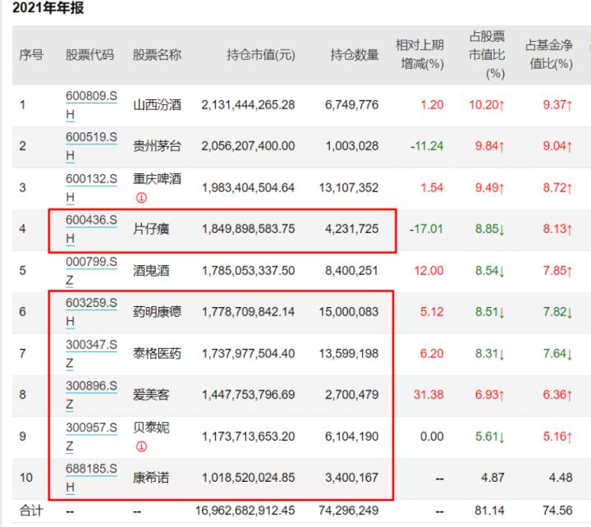Open stock code link 600809.SH
591x527 pixels.
pyautogui.click(x=91, y=105)
